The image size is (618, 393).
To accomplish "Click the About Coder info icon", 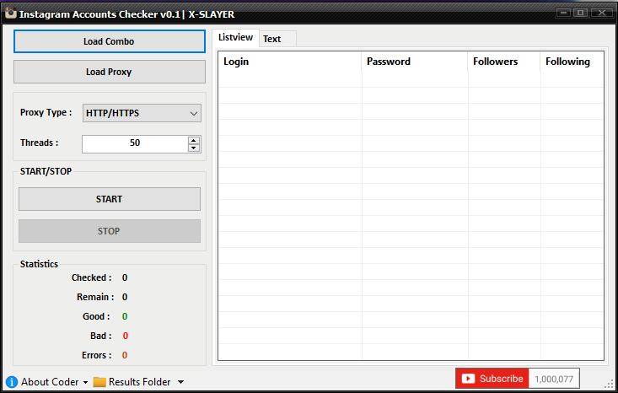I will [12, 382].
